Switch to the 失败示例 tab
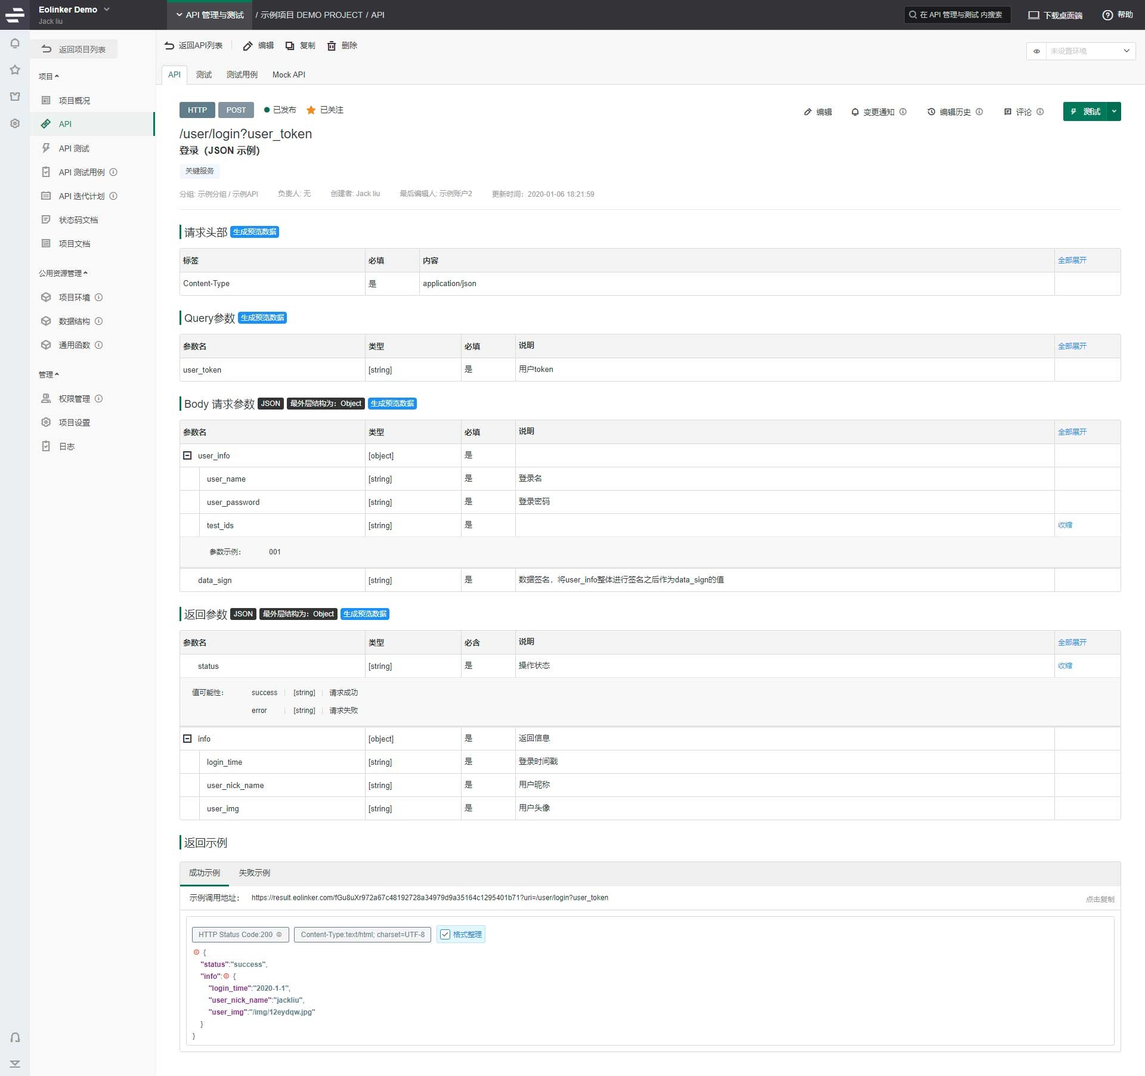The width and height of the screenshot is (1145, 1076). pyautogui.click(x=254, y=873)
